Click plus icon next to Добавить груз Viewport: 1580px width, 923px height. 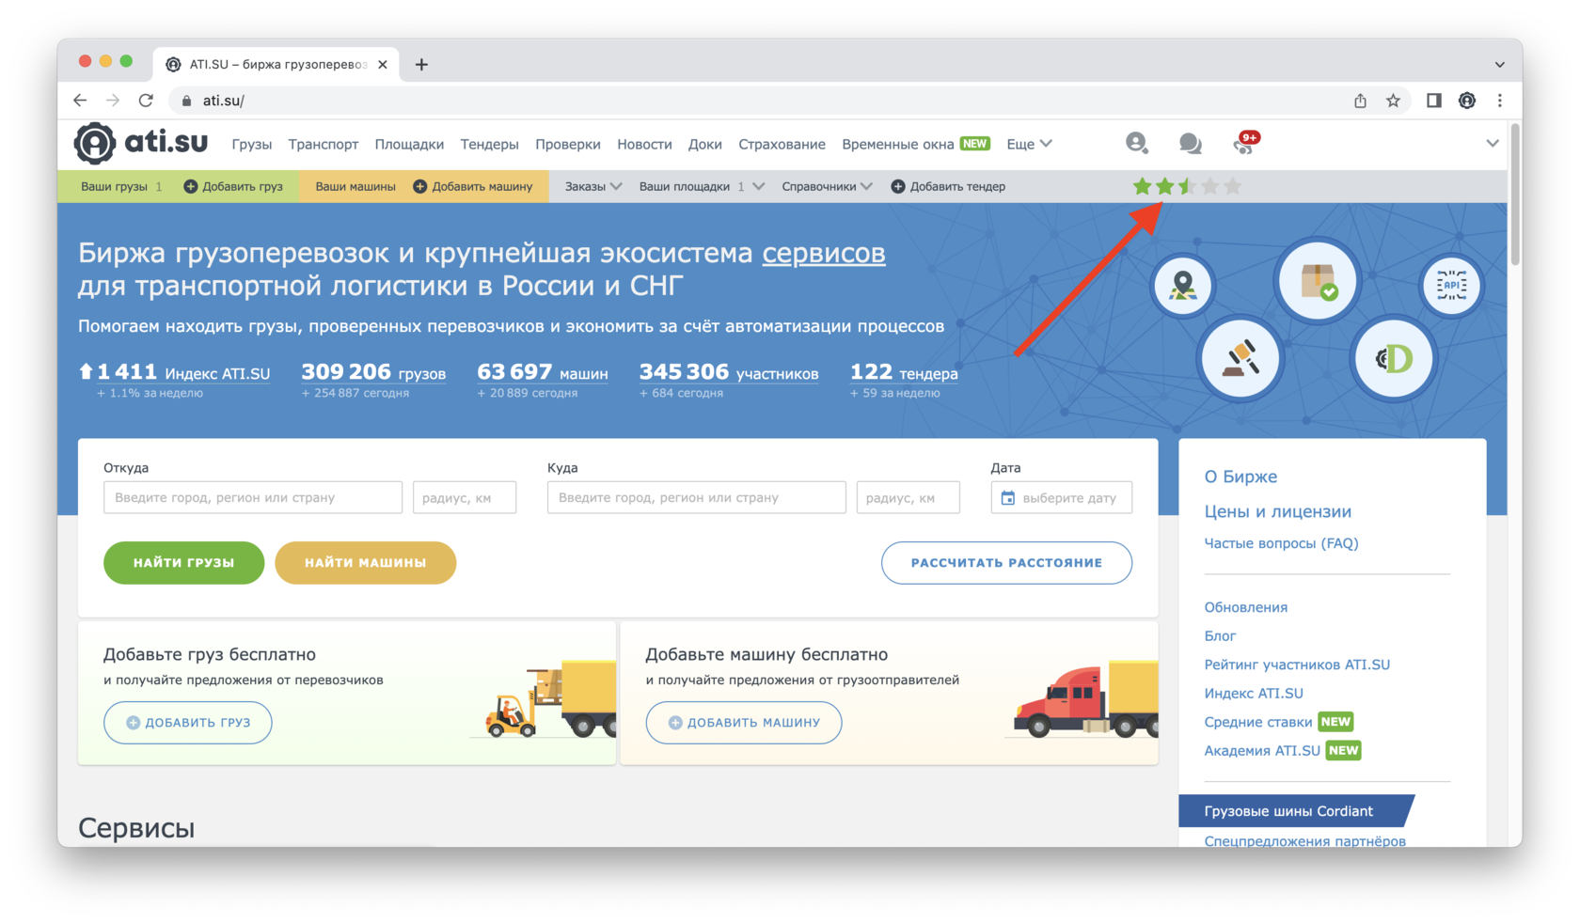pyautogui.click(x=190, y=186)
